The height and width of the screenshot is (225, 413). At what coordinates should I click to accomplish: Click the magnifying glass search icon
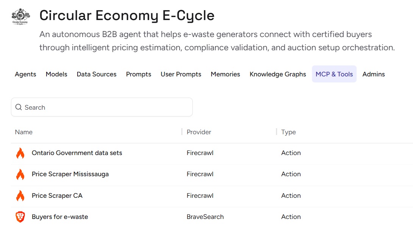pyautogui.click(x=19, y=107)
